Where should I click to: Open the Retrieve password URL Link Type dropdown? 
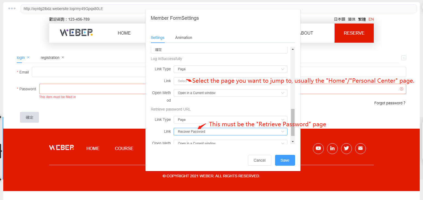230,120
